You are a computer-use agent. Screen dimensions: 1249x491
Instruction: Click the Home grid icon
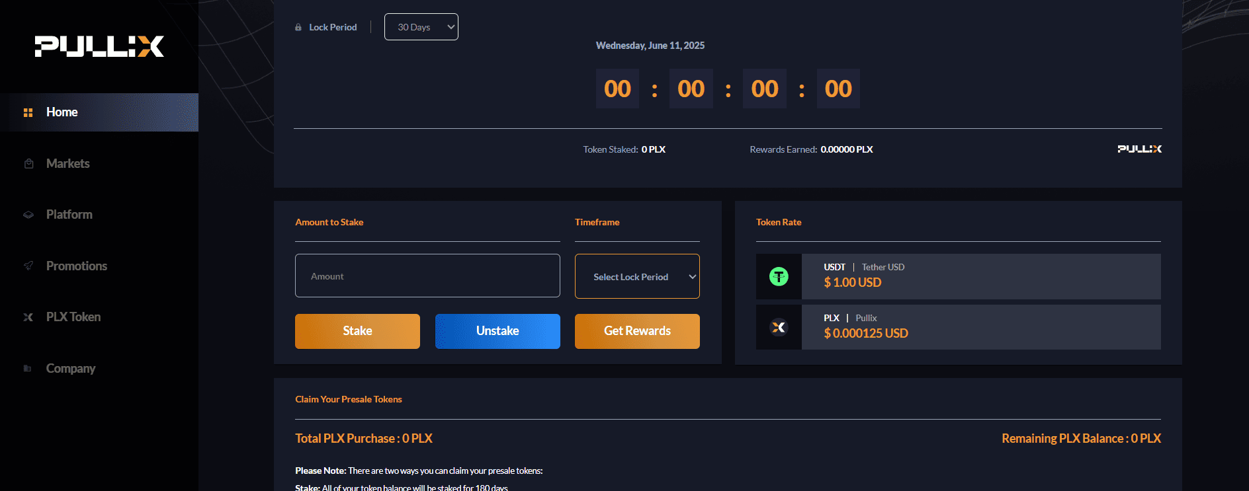tap(28, 113)
